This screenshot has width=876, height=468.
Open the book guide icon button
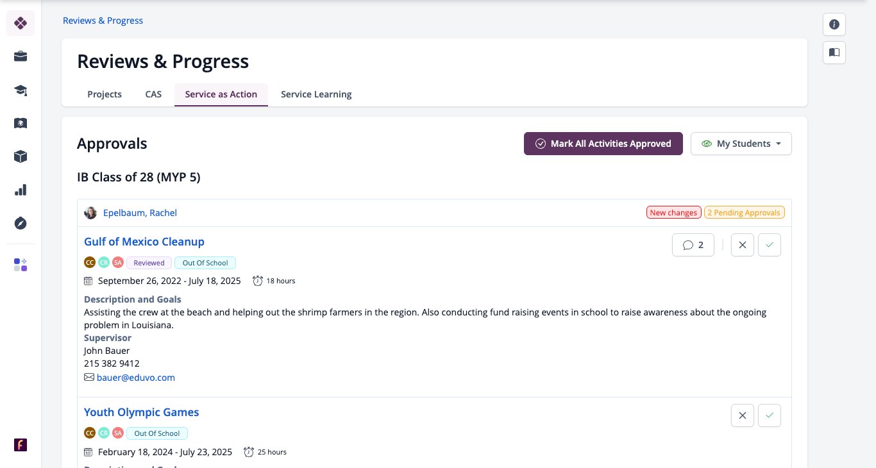pyautogui.click(x=834, y=53)
